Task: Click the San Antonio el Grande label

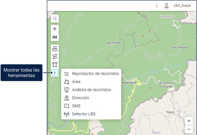Action: tap(166, 85)
